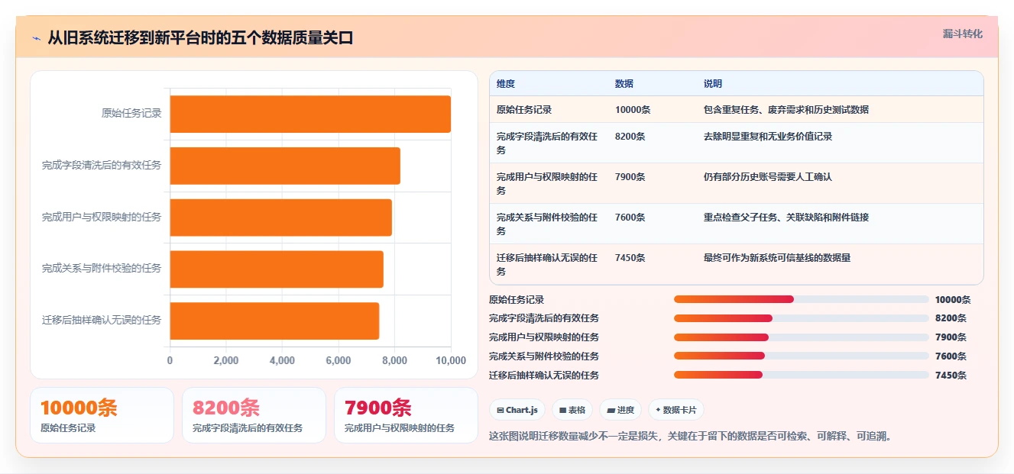Click the 7600条 cell in the table
Viewport: 1014px width, 474px height.
(630, 218)
